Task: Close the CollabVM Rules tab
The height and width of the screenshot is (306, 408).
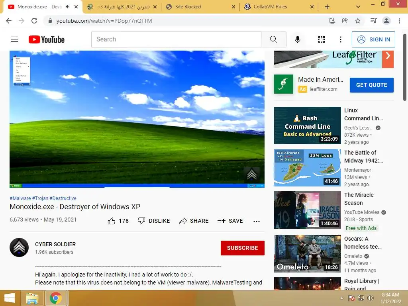Action: click(312, 7)
